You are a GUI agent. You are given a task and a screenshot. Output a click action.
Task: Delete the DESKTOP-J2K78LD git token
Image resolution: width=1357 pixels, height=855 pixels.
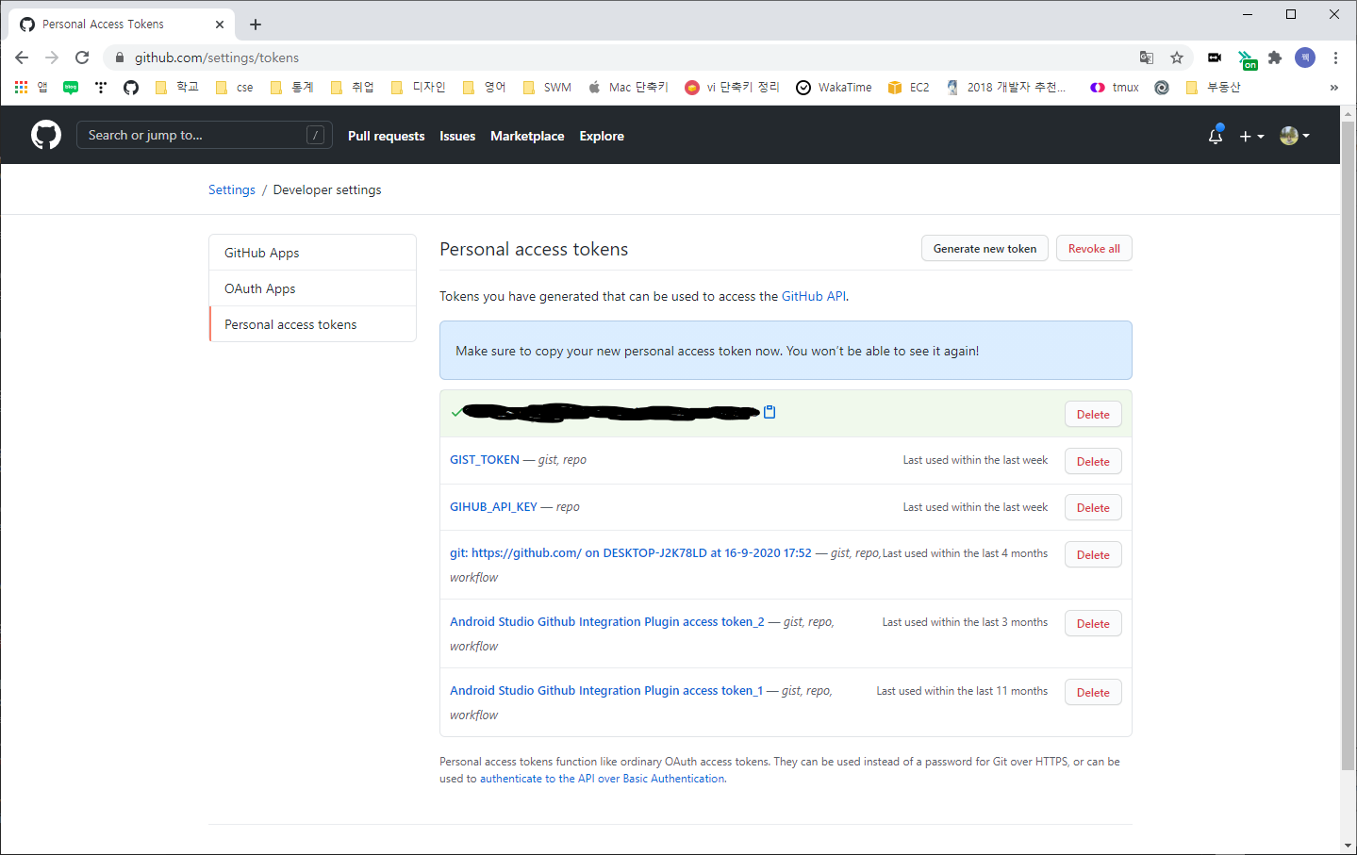click(x=1093, y=554)
